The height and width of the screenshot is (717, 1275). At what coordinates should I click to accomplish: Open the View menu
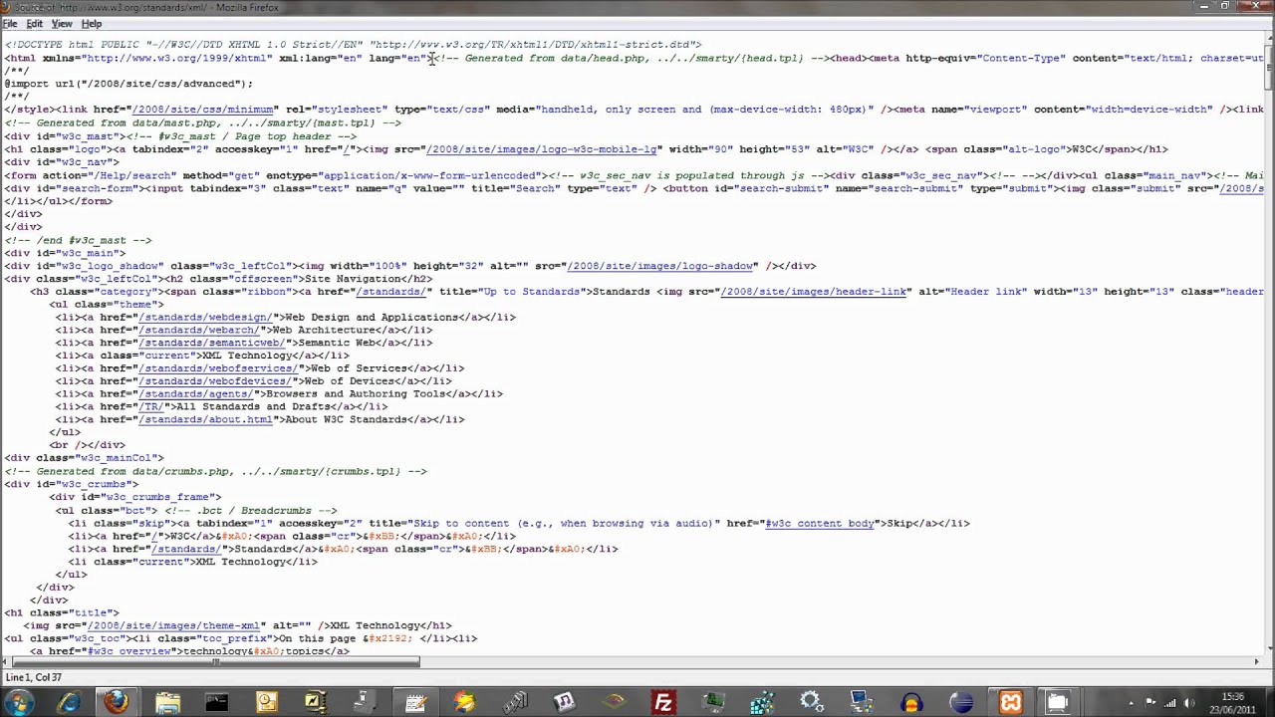click(x=62, y=24)
